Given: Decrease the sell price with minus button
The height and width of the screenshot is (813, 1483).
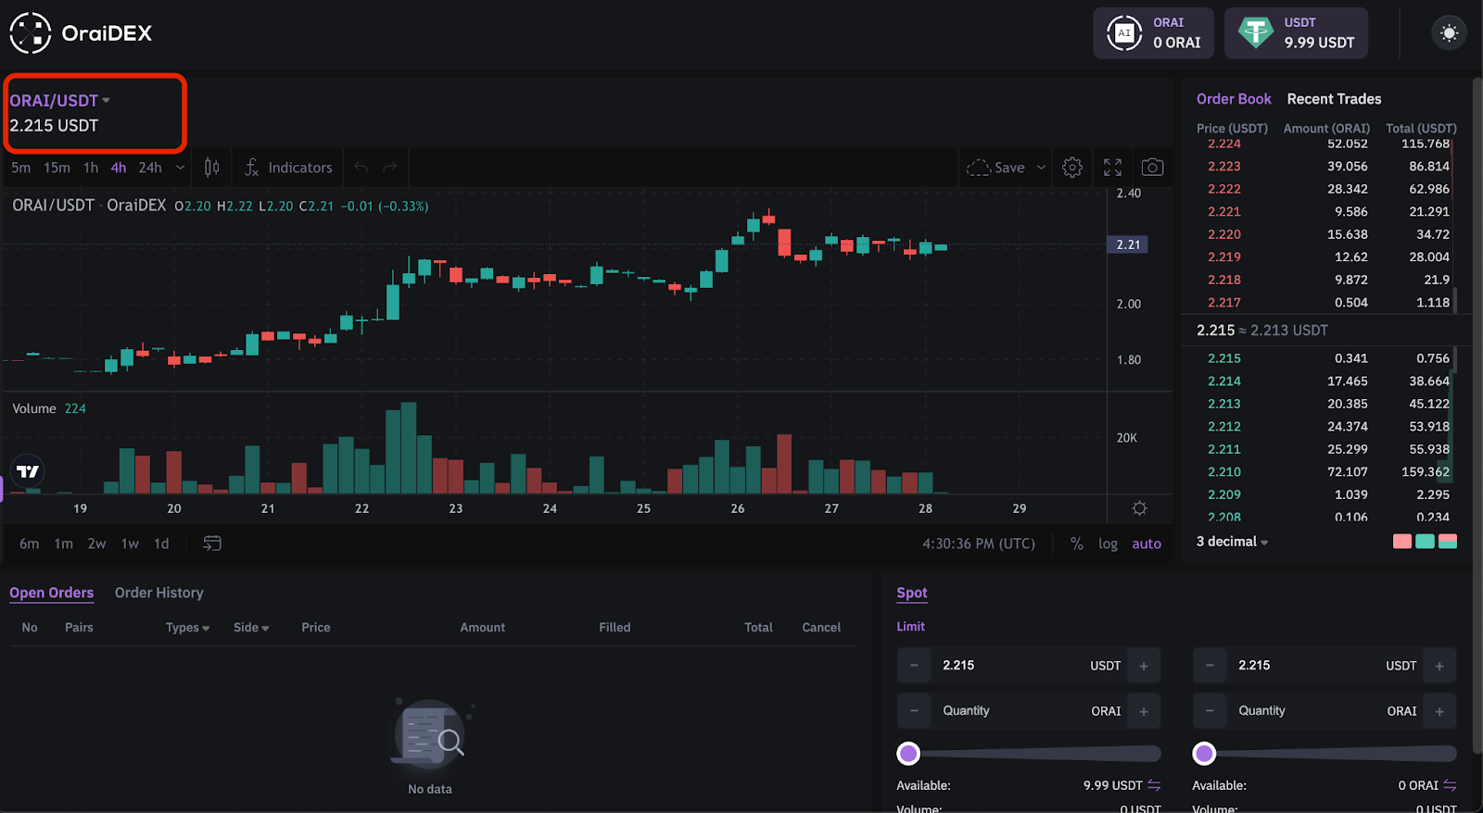Looking at the screenshot, I should 1210,666.
